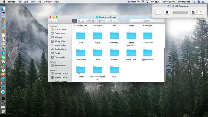Select the Mousecape folder
Image resolution: width=208 pixels, height=117 pixels.
pyautogui.click(x=81, y=53)
